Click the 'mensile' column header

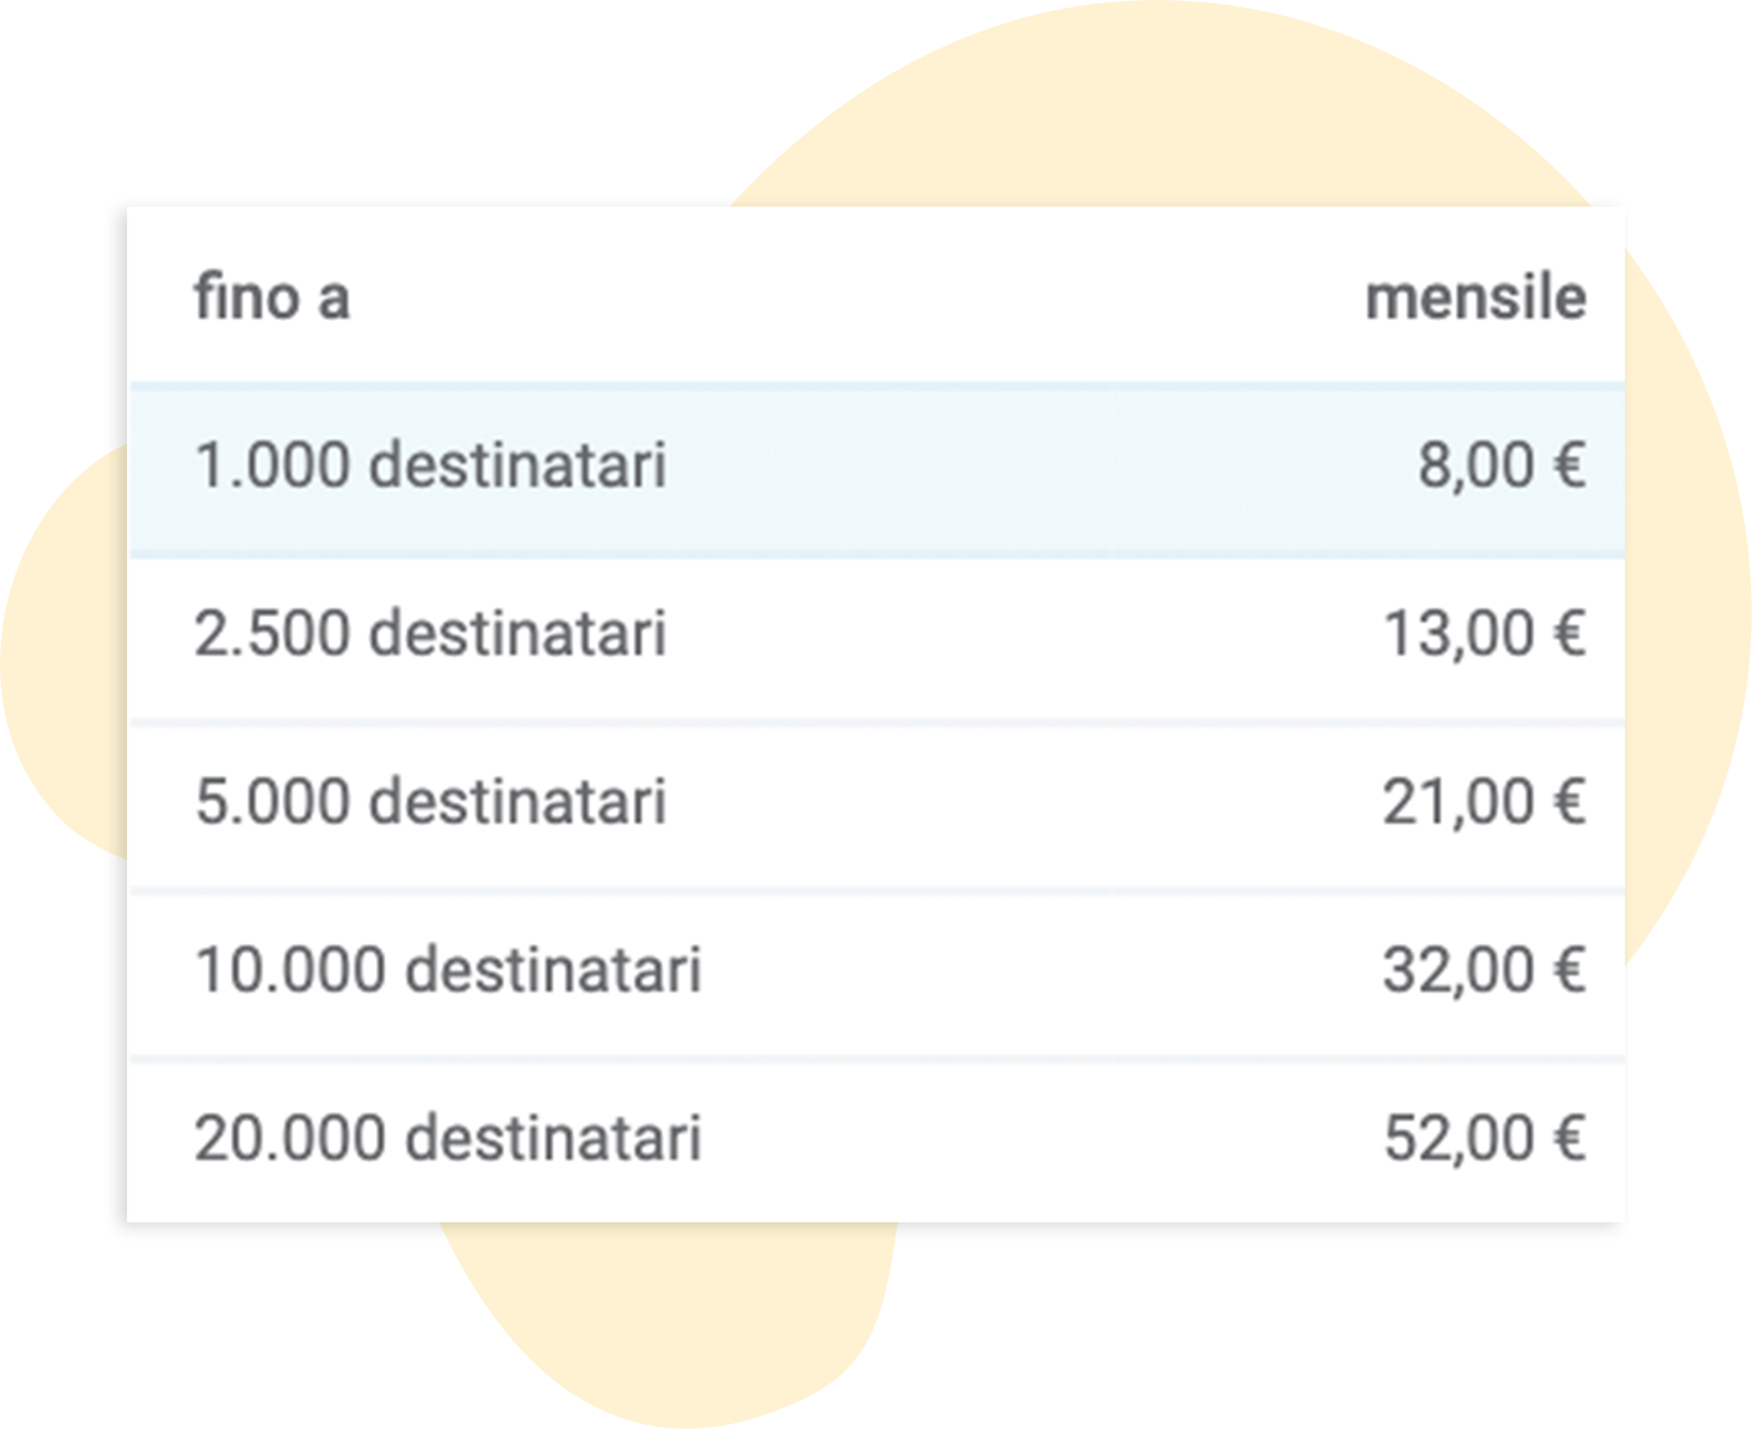pos(1476,298)
